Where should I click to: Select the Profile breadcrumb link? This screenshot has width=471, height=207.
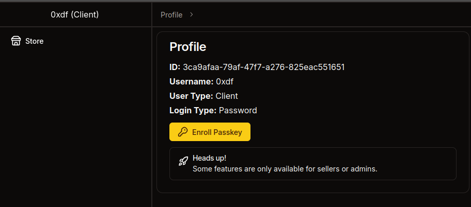[x=171, y=15]
